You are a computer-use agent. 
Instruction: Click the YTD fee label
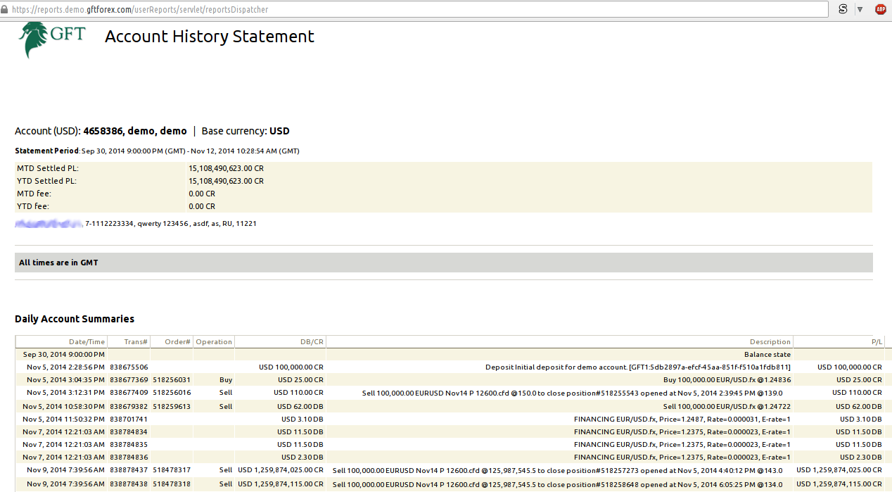pos(34,207)
